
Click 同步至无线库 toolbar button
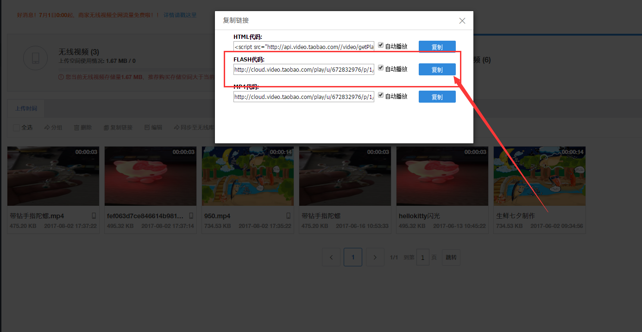click(x=194, y=128)
